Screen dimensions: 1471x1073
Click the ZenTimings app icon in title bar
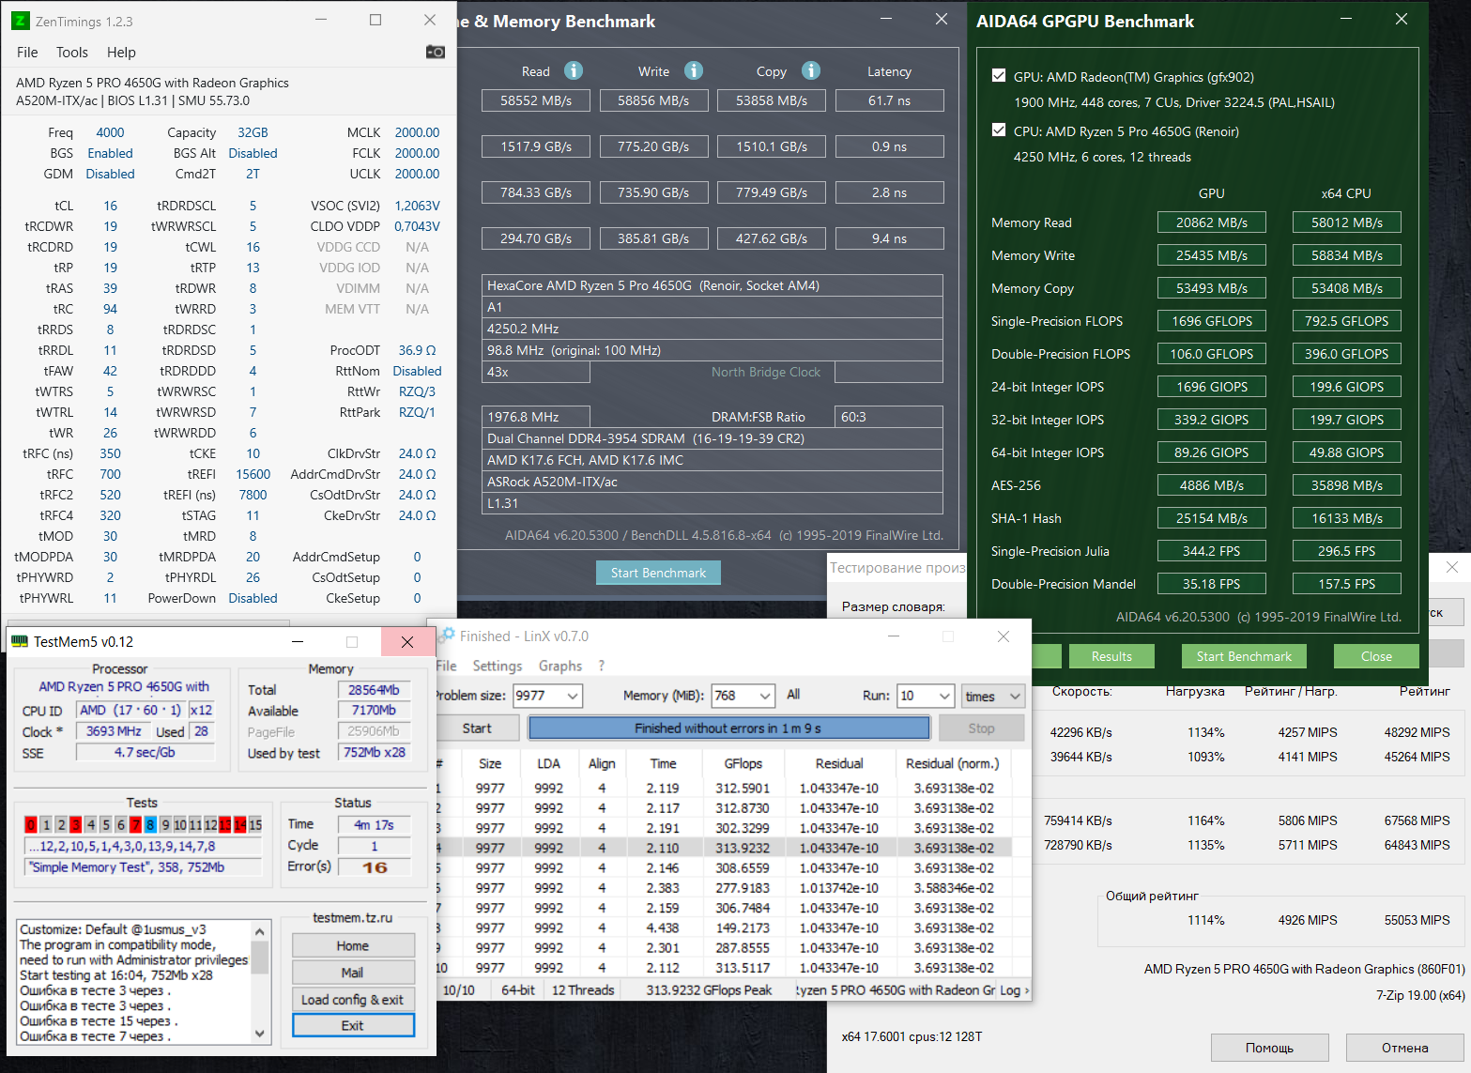click(20, 21)
